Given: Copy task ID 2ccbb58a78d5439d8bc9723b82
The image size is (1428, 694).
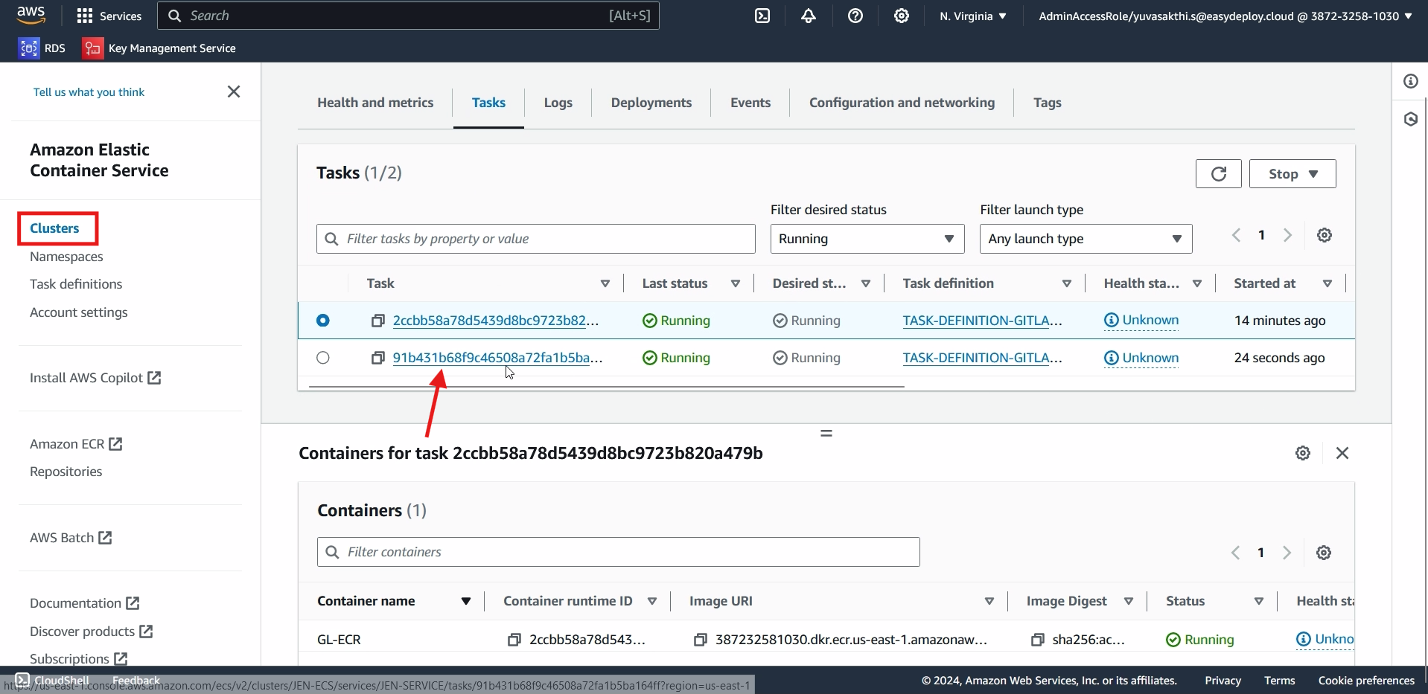Looking at the screenshot, I should [x=378, y=321].
